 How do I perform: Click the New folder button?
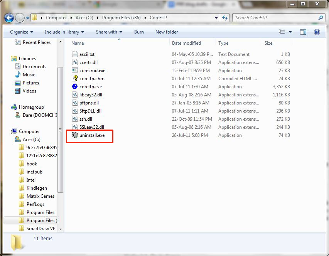pos(167,32)
